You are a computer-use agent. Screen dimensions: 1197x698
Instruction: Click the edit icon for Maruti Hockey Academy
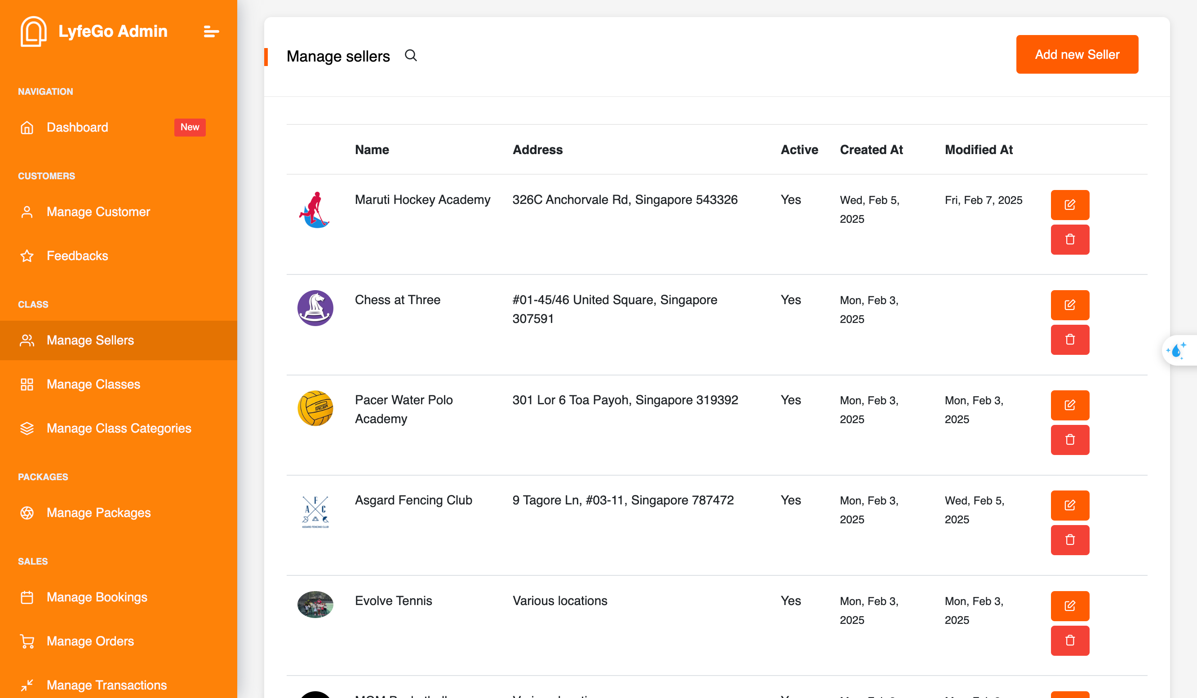[x=1069, y=205]
